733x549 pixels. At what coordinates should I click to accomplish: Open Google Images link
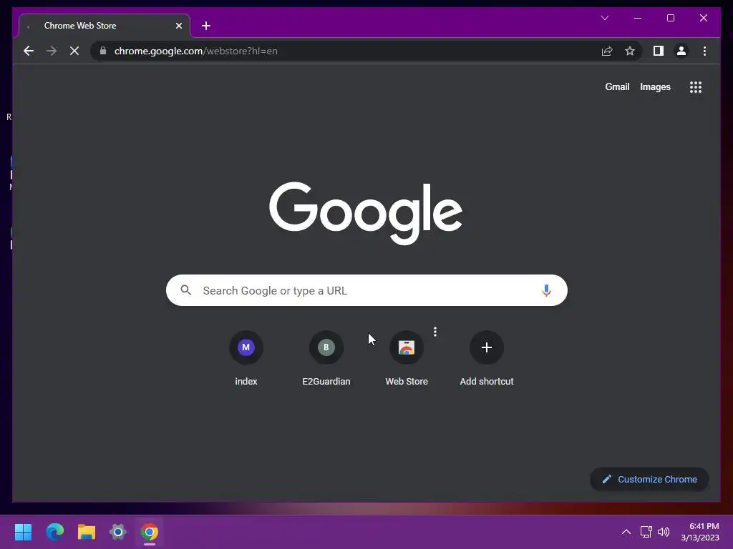tap(655, 86)
